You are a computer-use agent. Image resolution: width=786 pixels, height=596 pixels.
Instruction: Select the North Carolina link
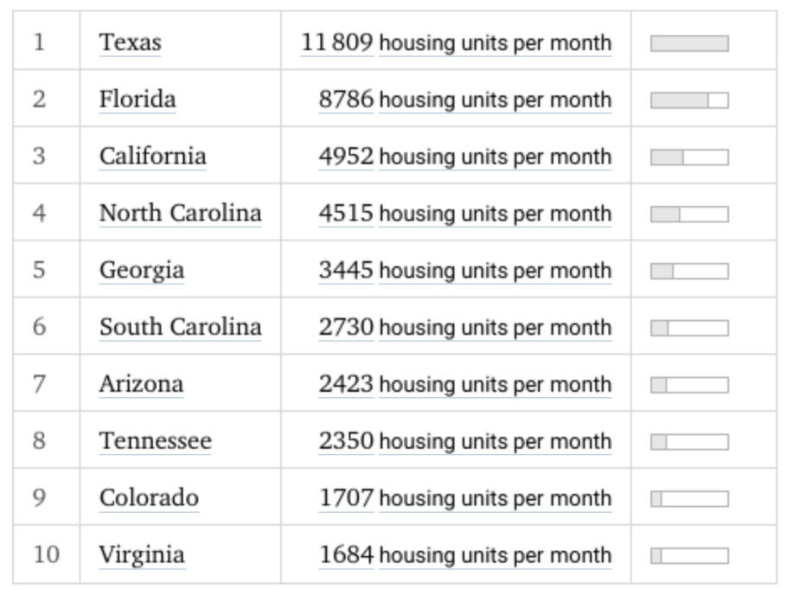point(180,213)
